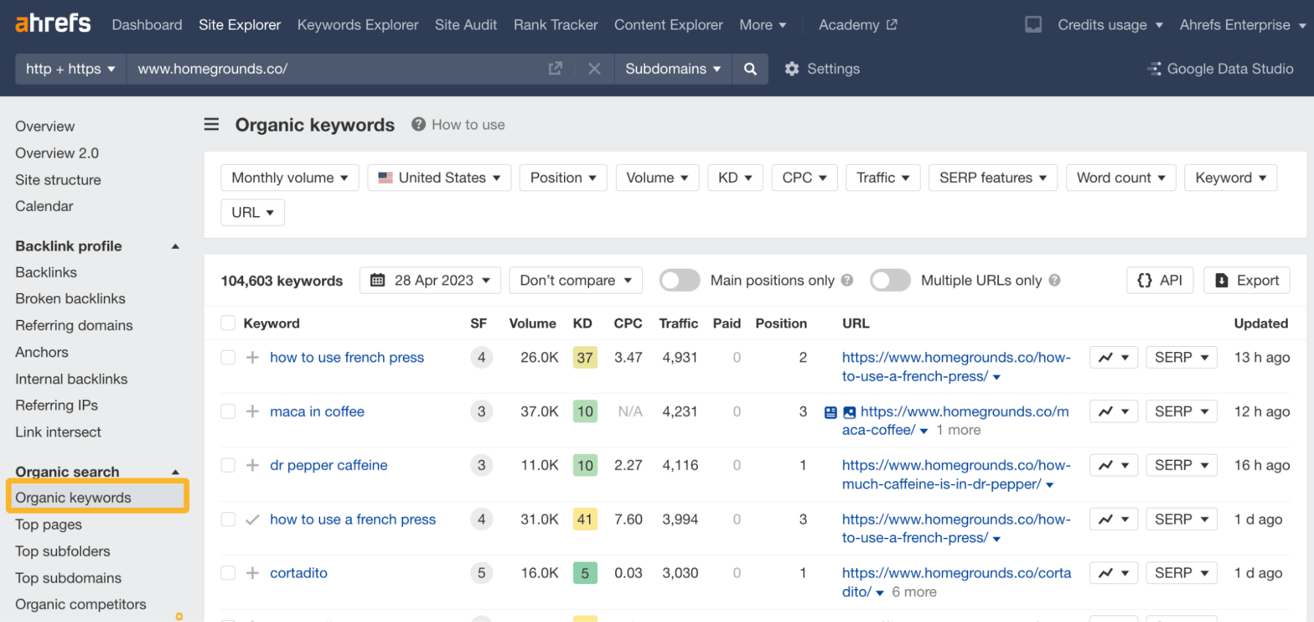The image size is (1314, 622).
Task: Open the position history chart for cortadito
Action: [x=1107, y=572]
